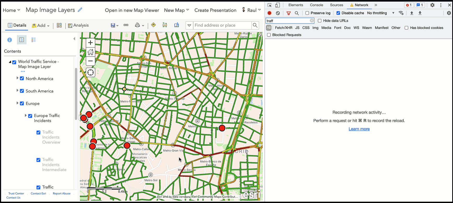This screenshot has width=453, height=203.
Task: Uncheck Europe Traffic Incidents layer
Action: [30, 116]
